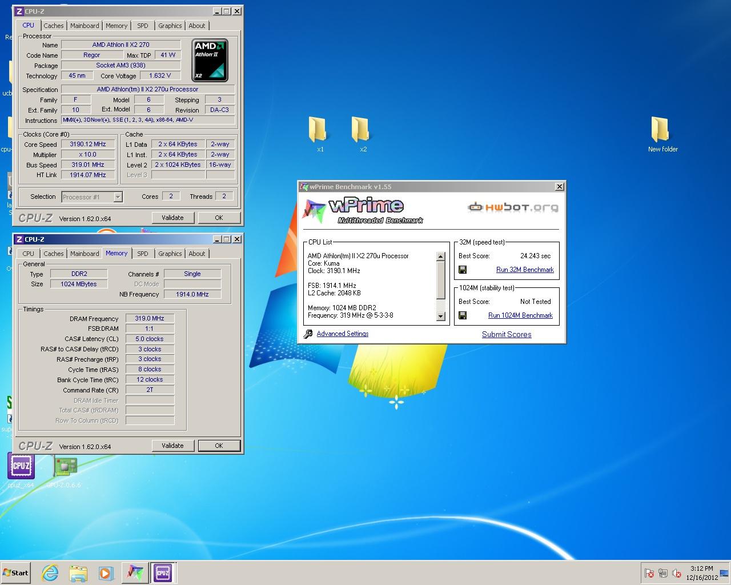Open the x2 folder on desktop

pyautogui.click(x=361, y=130)
